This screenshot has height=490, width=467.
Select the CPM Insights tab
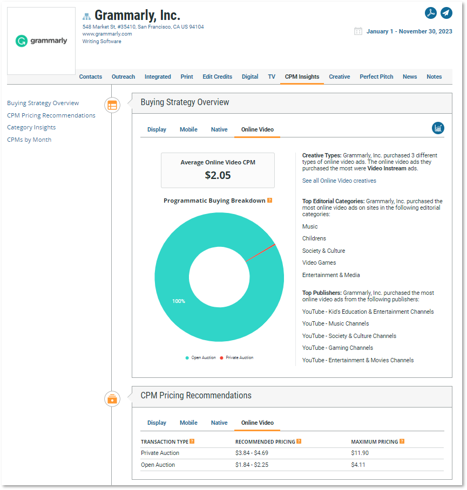coord(302,77)
